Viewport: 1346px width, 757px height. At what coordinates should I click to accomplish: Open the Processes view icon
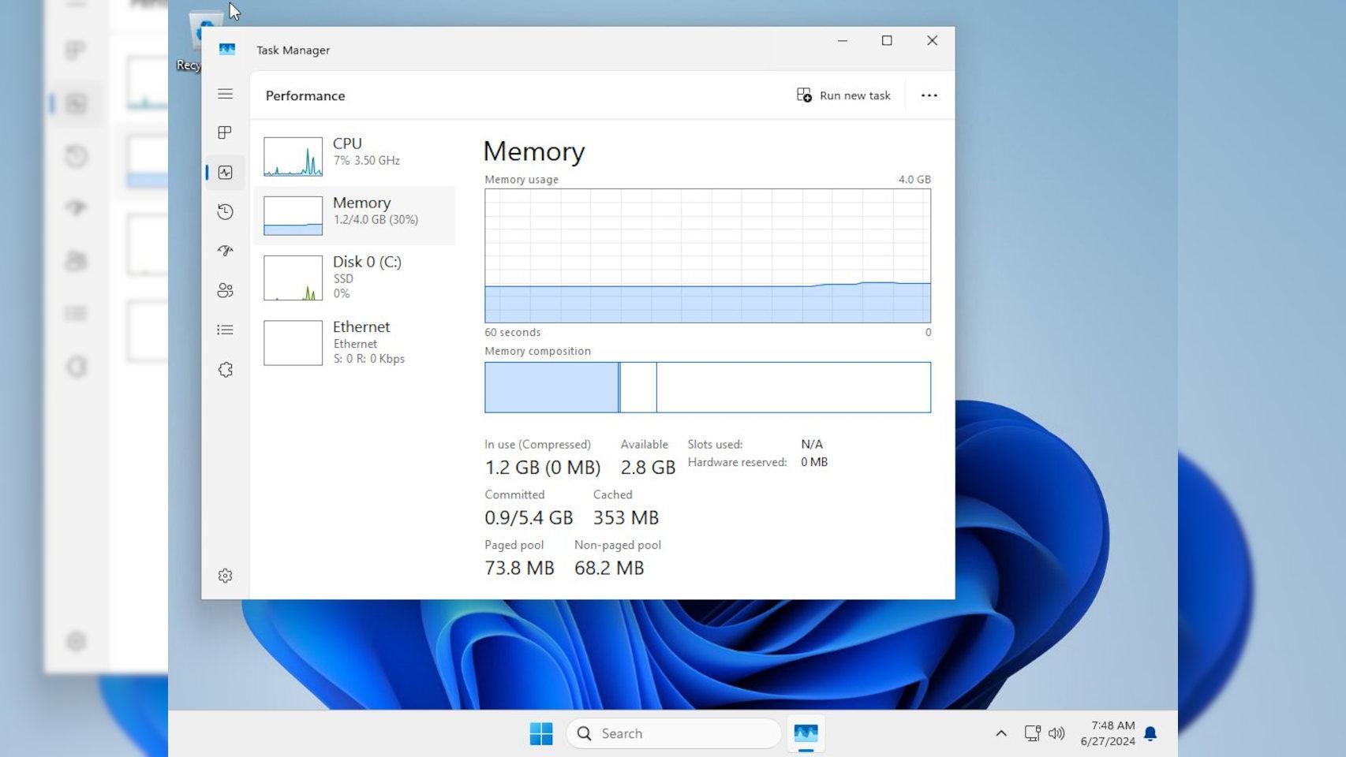pos(226,132)
